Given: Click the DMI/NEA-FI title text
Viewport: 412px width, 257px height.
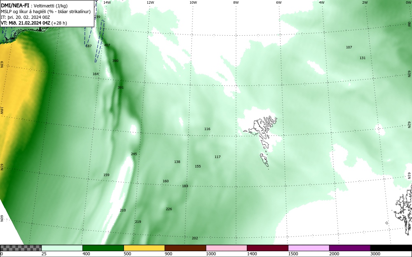Looking at the screenshot, I should (x=15, y=5).
